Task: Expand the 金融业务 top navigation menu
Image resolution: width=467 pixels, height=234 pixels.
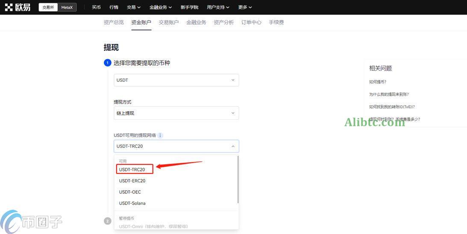Action: [x=161, y=7]
